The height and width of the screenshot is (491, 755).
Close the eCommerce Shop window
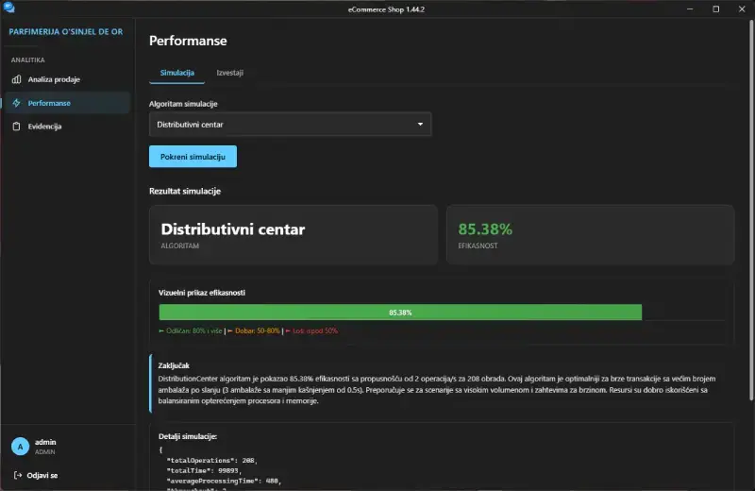(x=742, y=8)
